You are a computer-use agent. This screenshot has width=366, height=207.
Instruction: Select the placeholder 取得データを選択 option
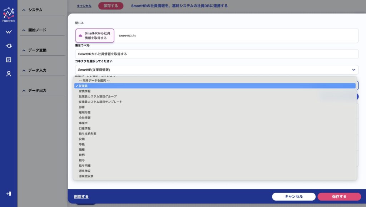[215, 80]
